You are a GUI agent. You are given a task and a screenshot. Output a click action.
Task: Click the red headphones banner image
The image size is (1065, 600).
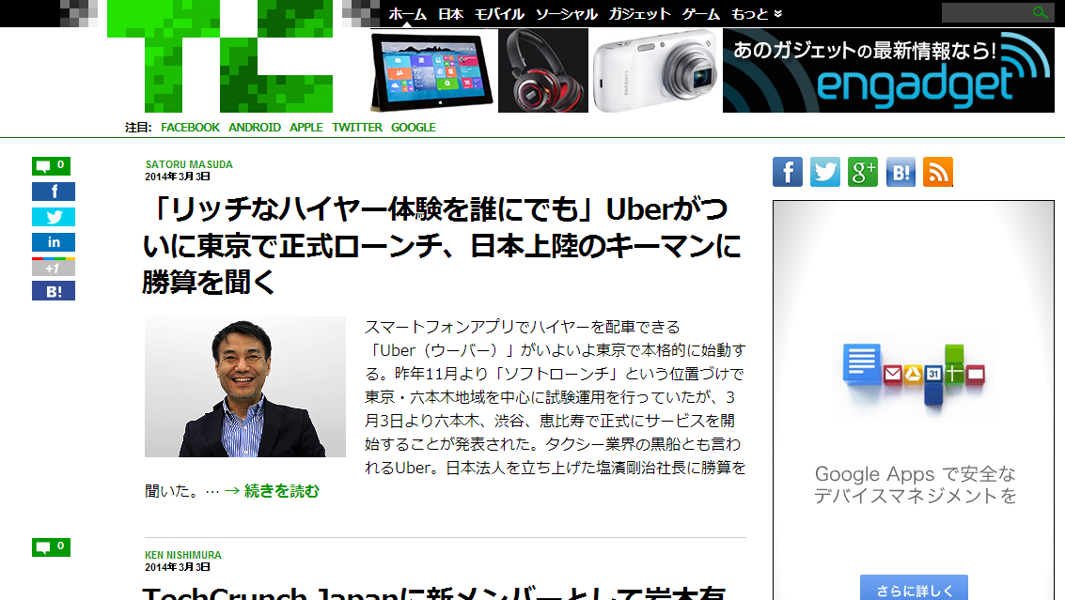[543, 70]
